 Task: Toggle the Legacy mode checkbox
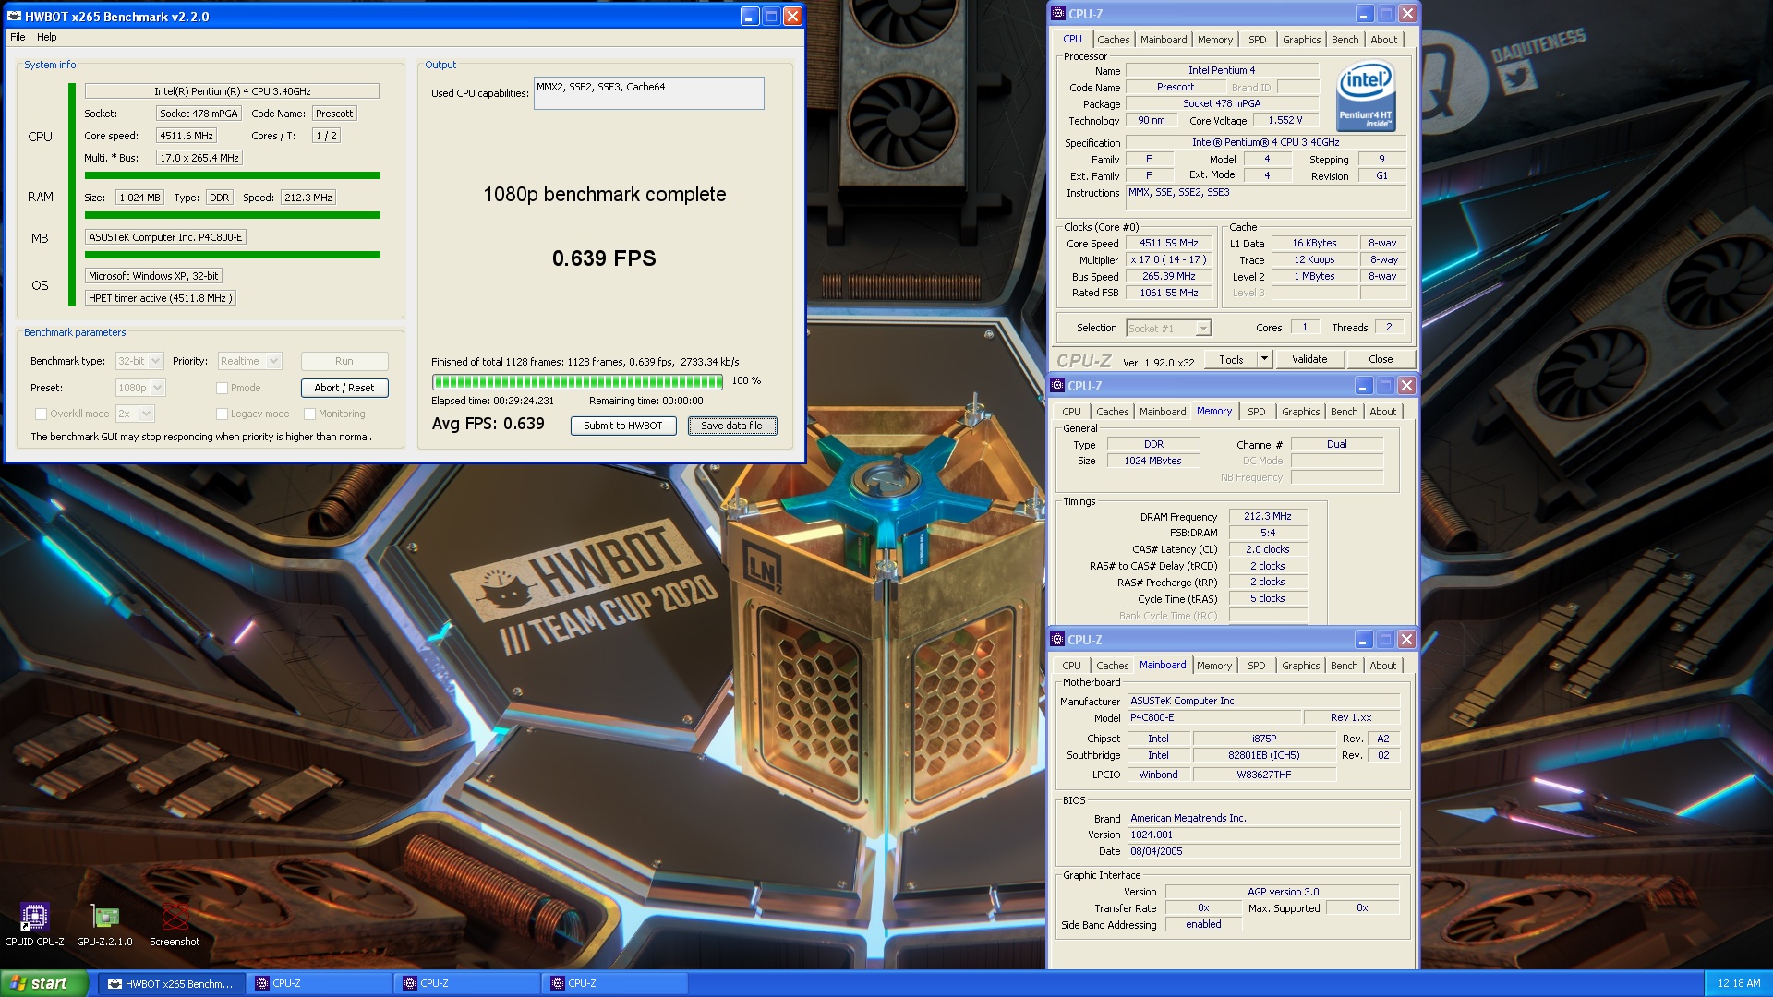click(222, 414)
